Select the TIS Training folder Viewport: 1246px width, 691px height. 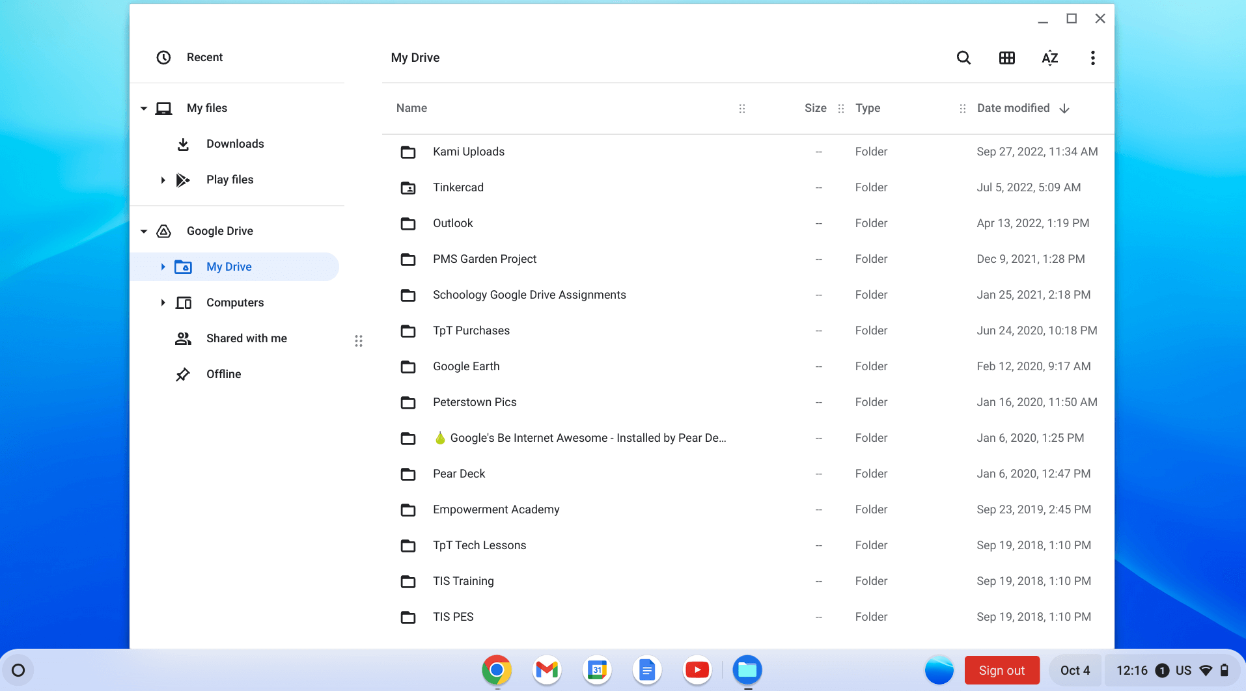(x=748, y=581)
